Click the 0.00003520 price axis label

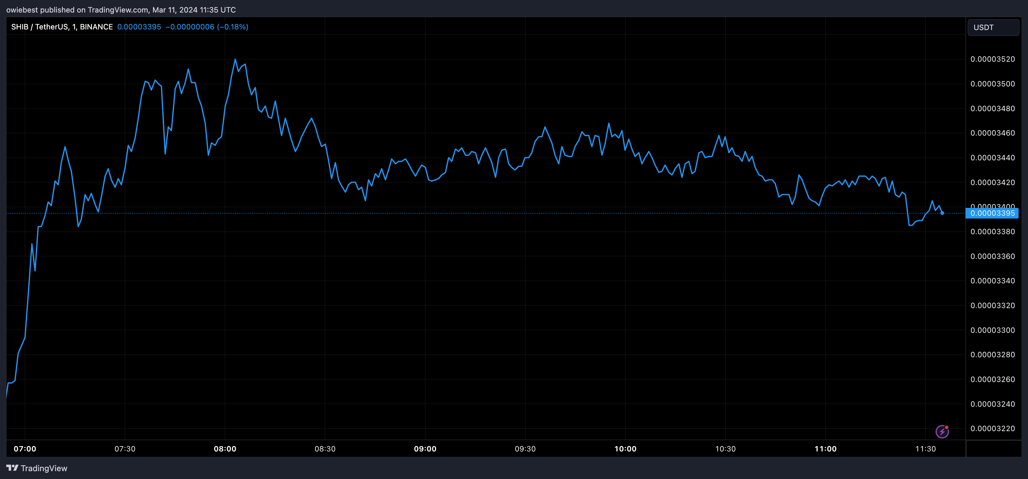pyautogui.click(x=992, y=59)
